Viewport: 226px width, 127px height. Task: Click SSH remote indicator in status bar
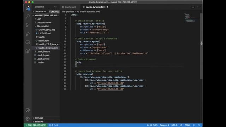tap(36, 125)
